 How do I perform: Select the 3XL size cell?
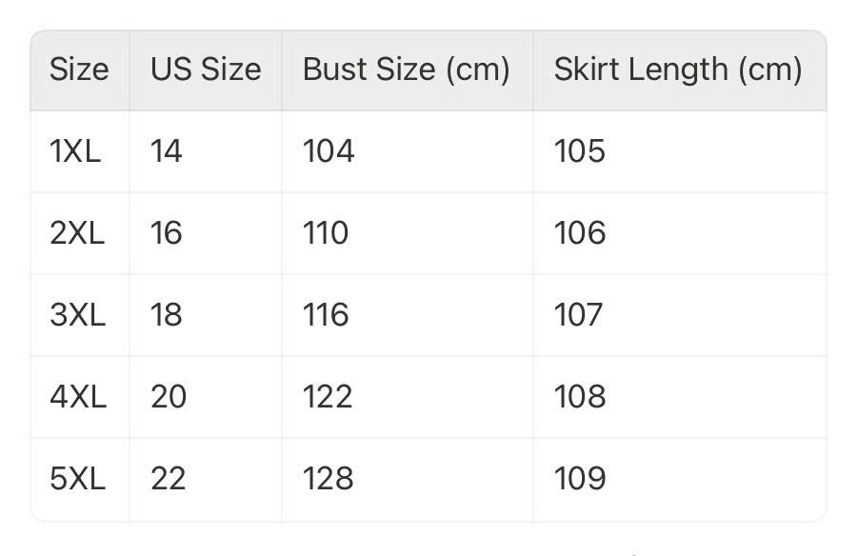point(78,315)
